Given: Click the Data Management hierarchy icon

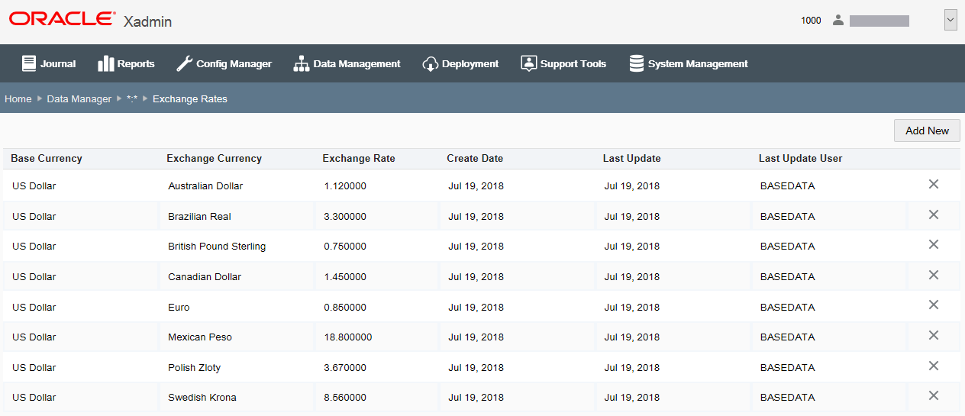Looking at the screenshot, I should [301, 63].
